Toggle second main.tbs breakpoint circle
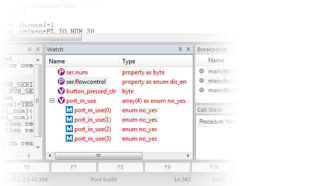 coord(201,80)
